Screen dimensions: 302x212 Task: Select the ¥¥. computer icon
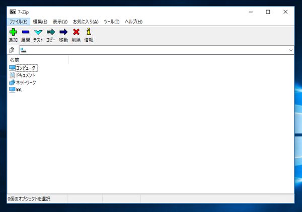pos(12,89)
